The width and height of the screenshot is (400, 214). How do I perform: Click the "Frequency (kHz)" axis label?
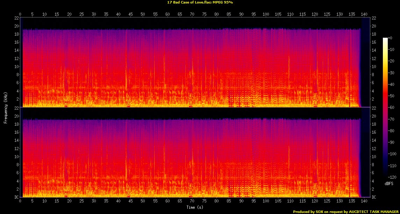point(6,107)
